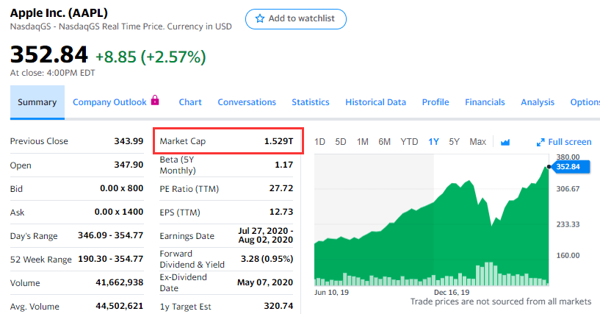
Task: Select the YTD chart range
Action: 409,141
